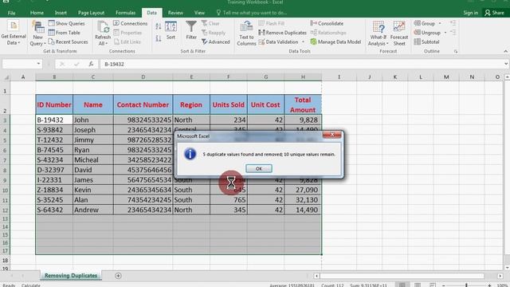This screenshot has height=287, width=510.
Task: Expand the Name Box dropdown
Action: [38, 64]
